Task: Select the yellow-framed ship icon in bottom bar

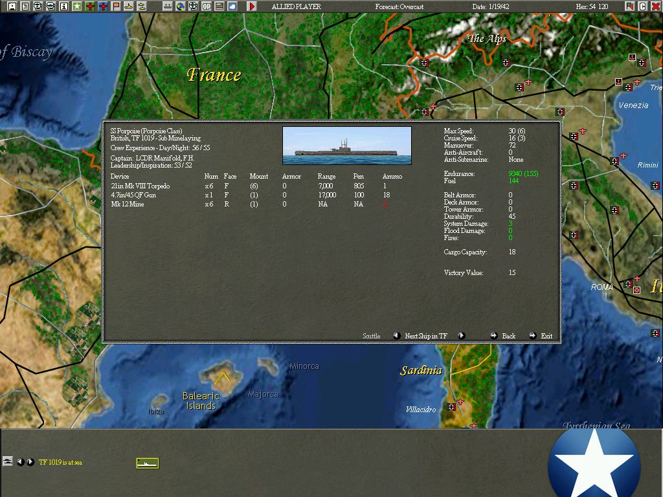Action: [147, 463]
